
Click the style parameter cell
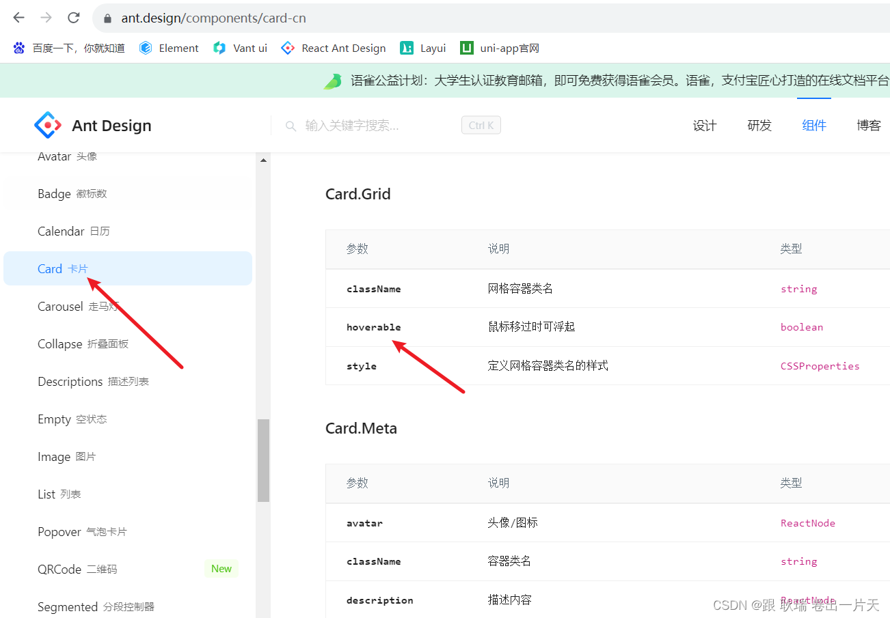click(362, 366)
